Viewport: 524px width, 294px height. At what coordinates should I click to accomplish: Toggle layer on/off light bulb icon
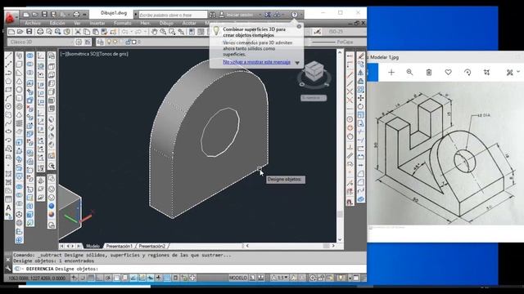[x=109, y=42]
